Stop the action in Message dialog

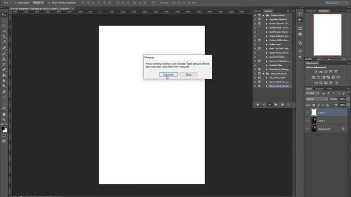189,74
